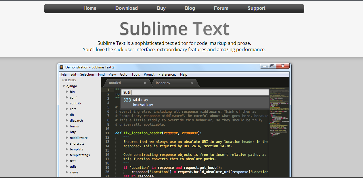
Task: Select the utils folder
Action: 73,166
